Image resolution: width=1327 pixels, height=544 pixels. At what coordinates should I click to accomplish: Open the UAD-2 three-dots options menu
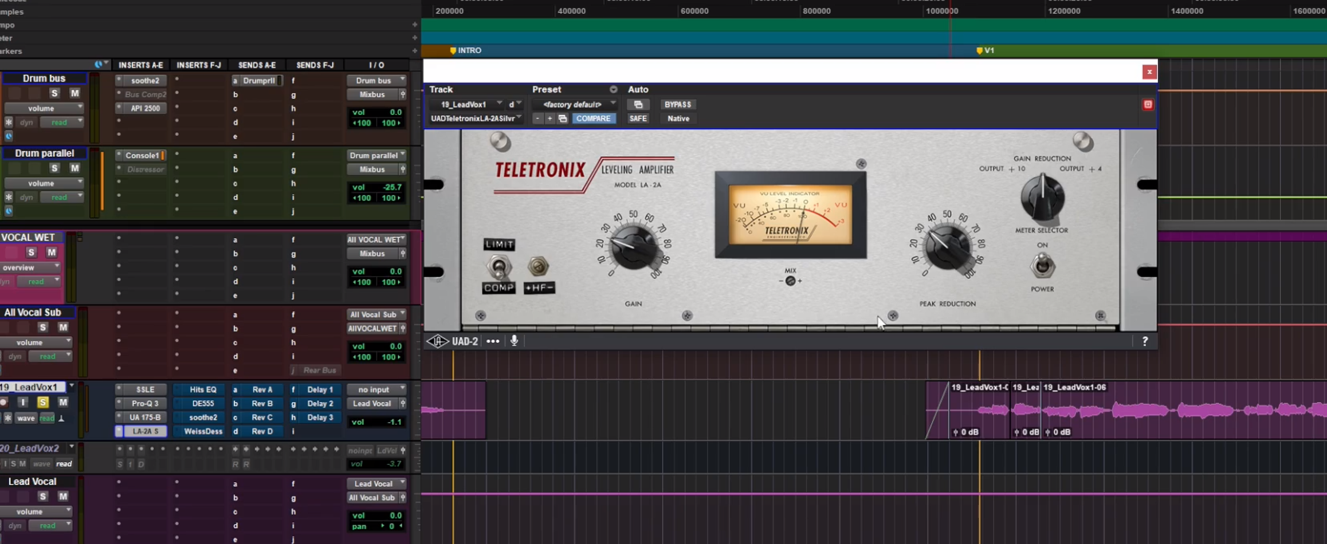[493, 341]
